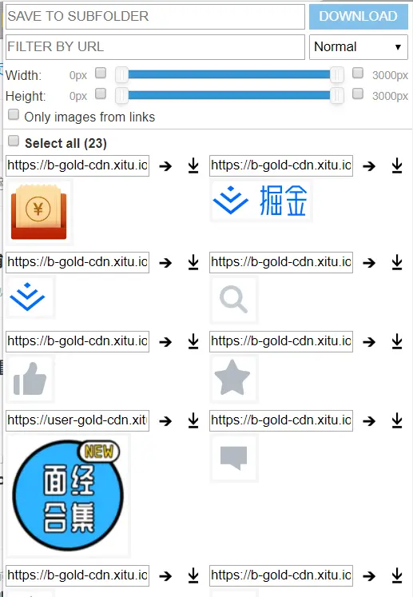Click the height slider left handle

coord(121,96)
